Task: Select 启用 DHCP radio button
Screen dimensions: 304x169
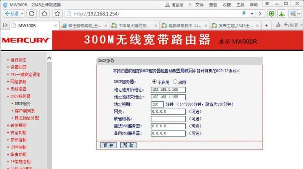Action: click(175, 82)
